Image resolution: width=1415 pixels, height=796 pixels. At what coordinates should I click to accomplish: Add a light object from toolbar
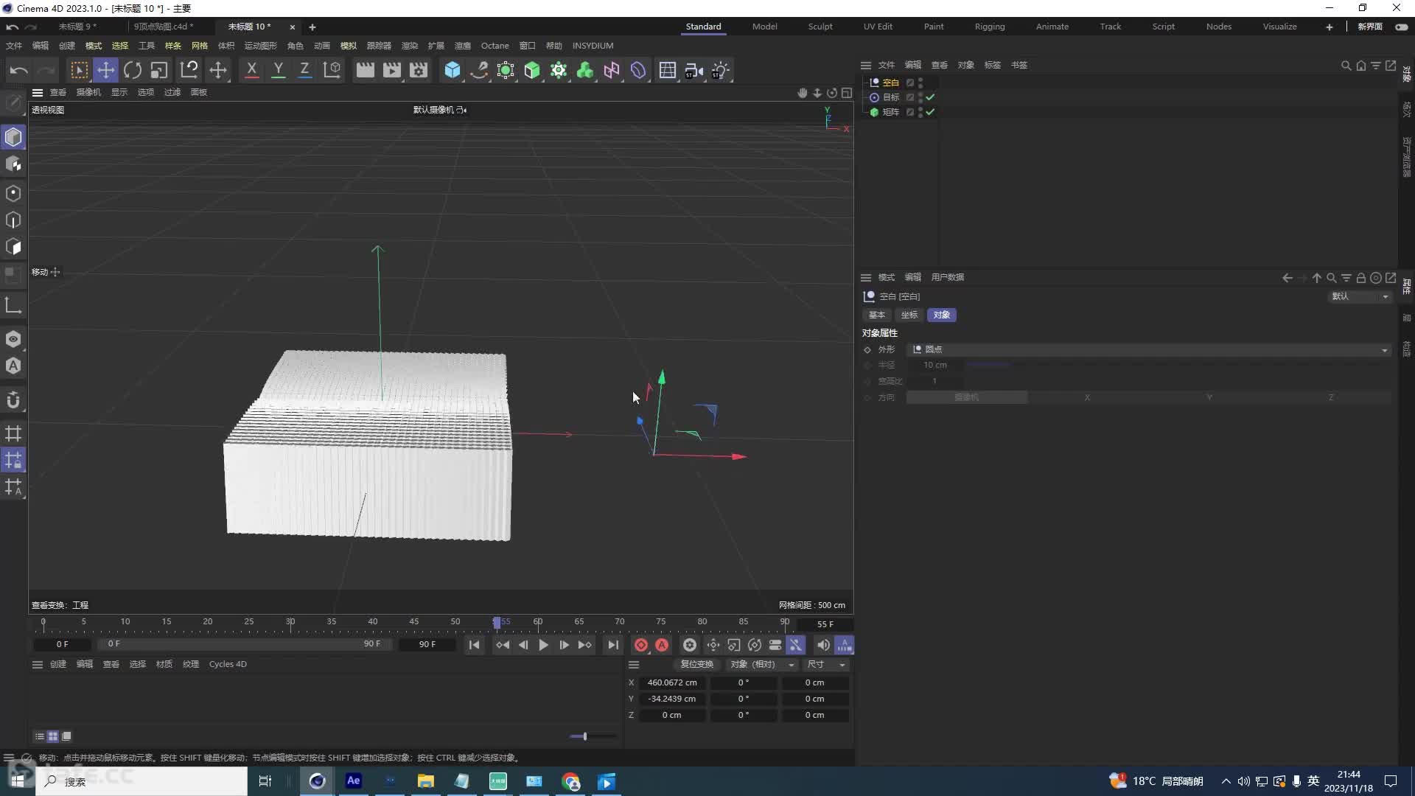pos(721,70)
